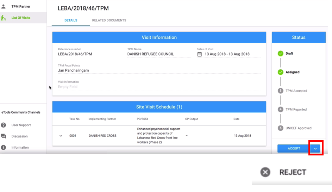Click the Visit Information empty field
Image resolution: width=332 pixels, height=192 pixels.
point(159,87)
